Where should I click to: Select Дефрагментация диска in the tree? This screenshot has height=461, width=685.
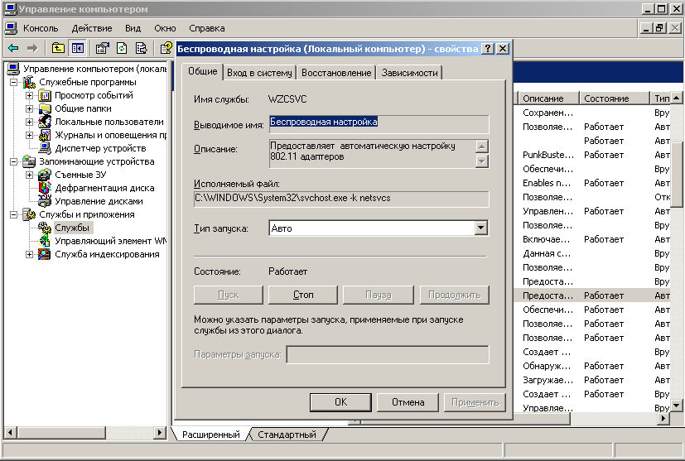tap(104, 188)
